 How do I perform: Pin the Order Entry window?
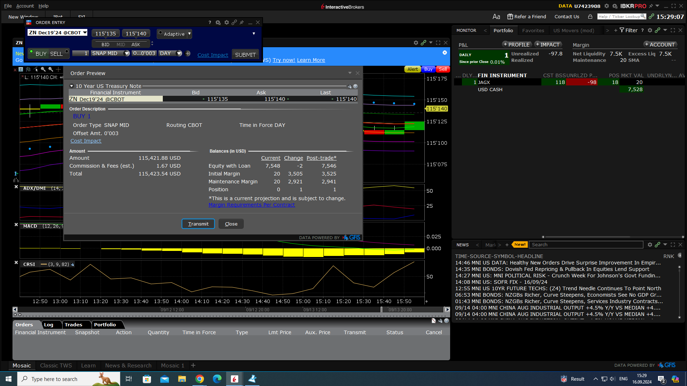242,23
